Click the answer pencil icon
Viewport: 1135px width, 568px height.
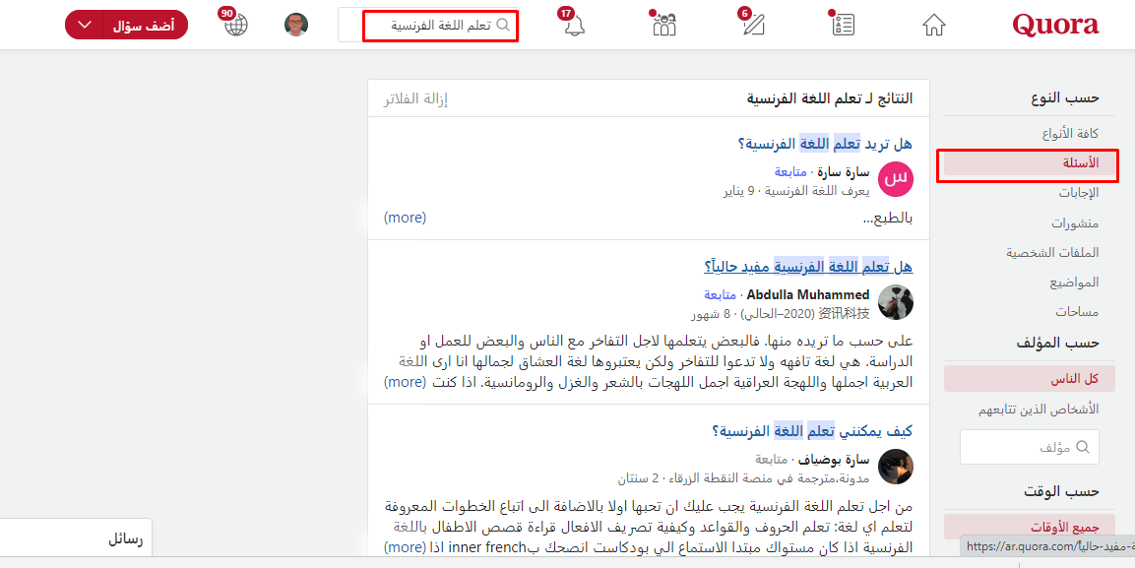753,26
